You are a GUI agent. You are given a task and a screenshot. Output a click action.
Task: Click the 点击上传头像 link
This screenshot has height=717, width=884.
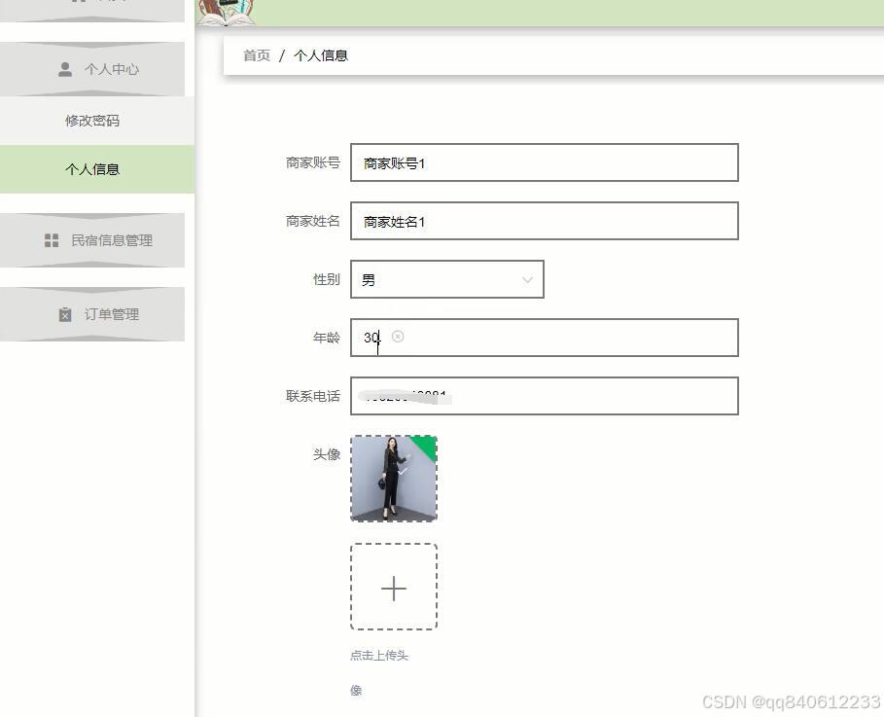[378, 655]
